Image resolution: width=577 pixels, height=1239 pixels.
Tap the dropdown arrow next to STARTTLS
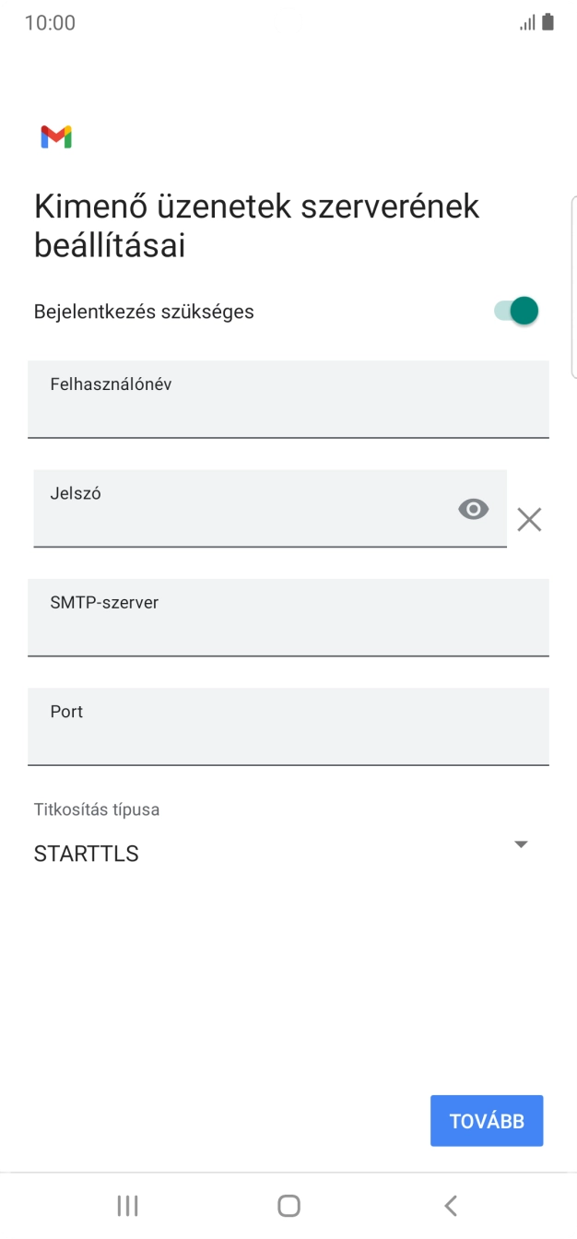(x=521, y=844)
